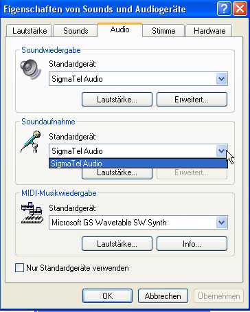Click the speaker icon in Soundwiedergabe

pos(31,69)
